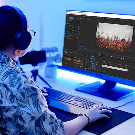This screenshot has height=135, width=135.
Task: Click the Export Frame camera icon
Action: [x=124, y=59]
